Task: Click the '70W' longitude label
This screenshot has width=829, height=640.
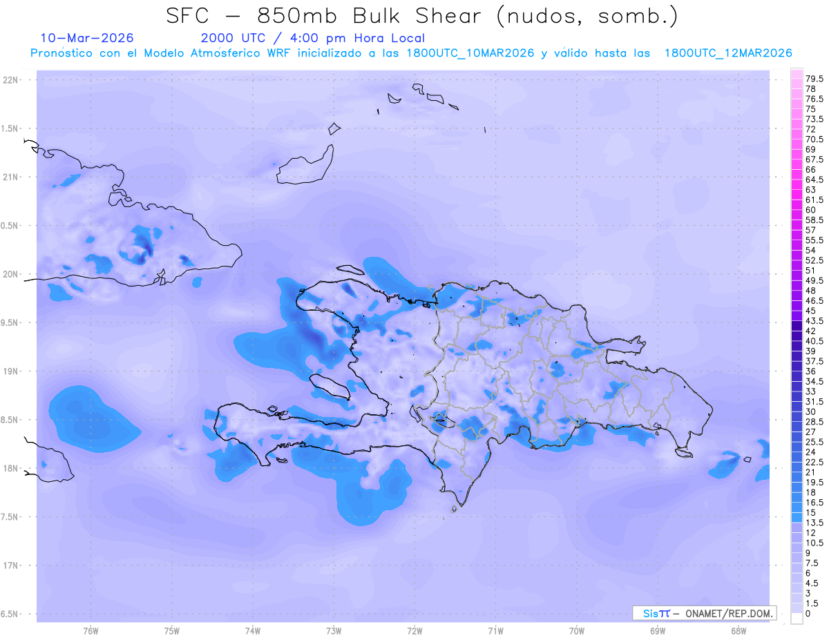Action: (x=577, y=631)
